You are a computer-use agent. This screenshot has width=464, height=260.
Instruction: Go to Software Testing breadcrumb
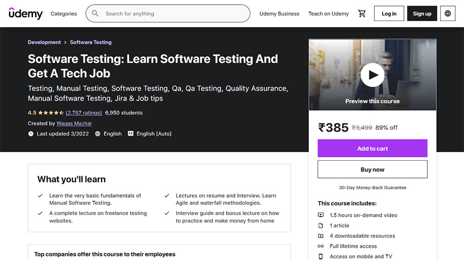tap(90, 42)
